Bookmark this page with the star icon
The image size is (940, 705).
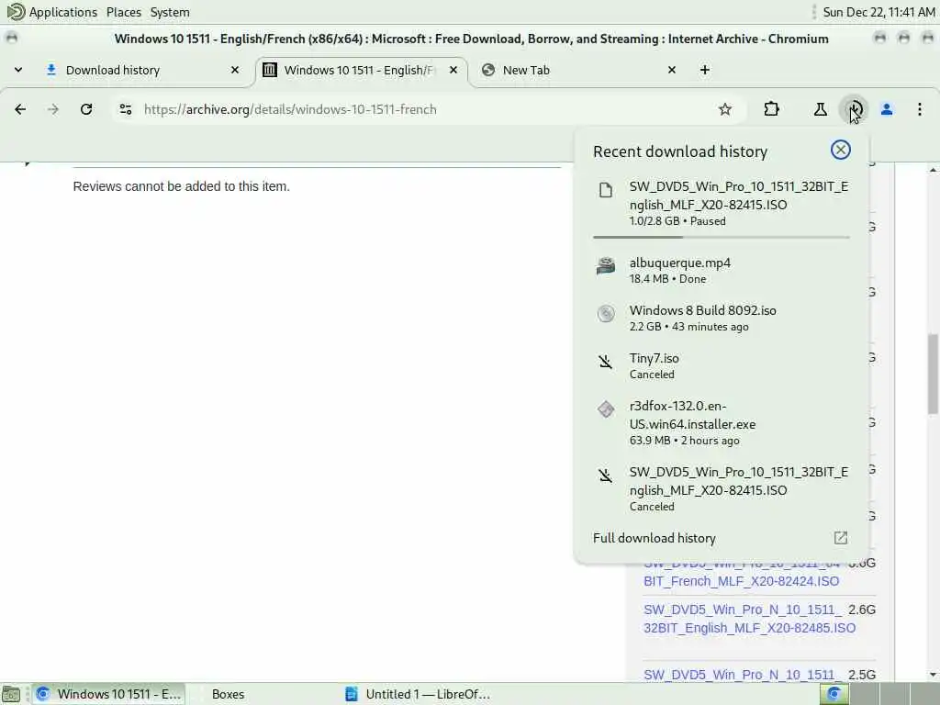tap(725, 109)
